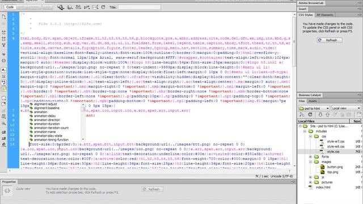Collapse the images folder
The image size is (363, 204).
click(310, 162)
